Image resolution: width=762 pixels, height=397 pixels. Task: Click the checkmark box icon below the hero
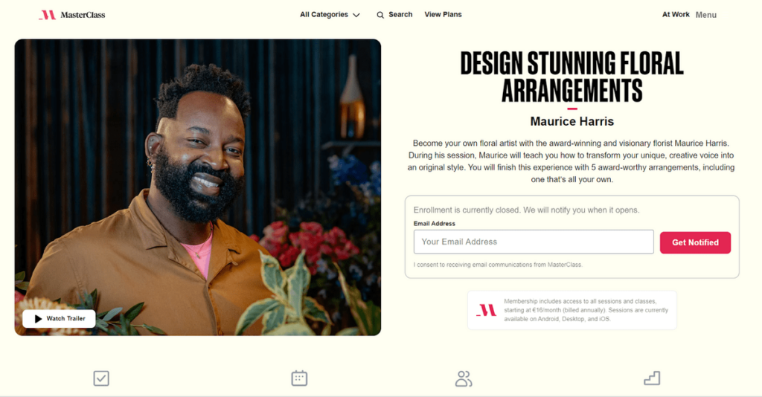coord(101,378)
